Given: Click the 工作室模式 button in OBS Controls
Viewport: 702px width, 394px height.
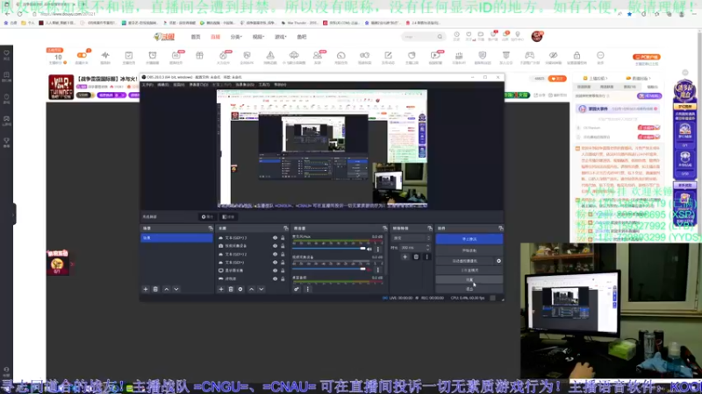Looking at the screenshot, I should 469,271.
